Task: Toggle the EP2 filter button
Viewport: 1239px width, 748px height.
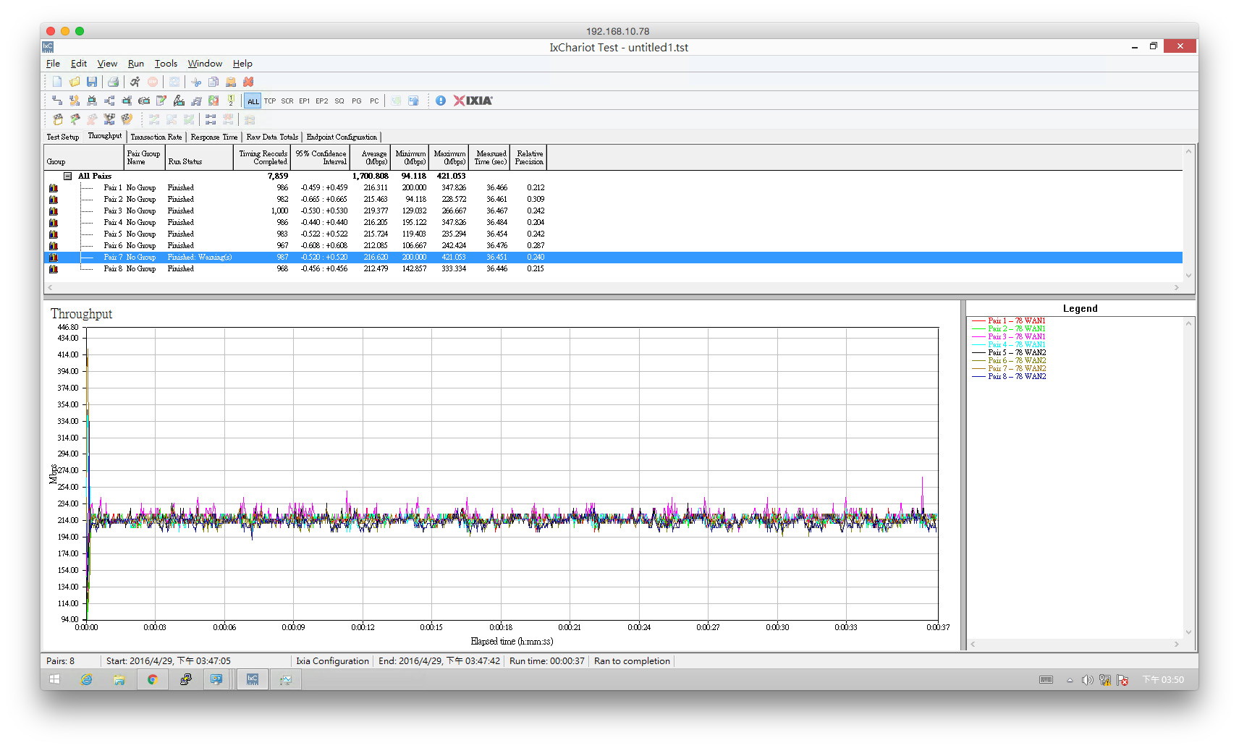Action: 322,101
